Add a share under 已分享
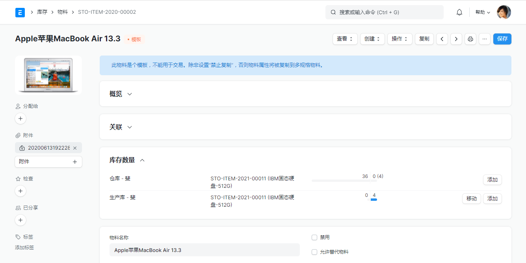 tap(20, 220)
